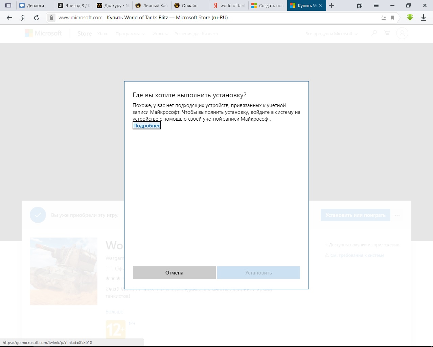Screen dimensions: 433x347
Task: Switch to the 'Онлайн' tab
Action: pyautogui.click(x=190, y=5)
